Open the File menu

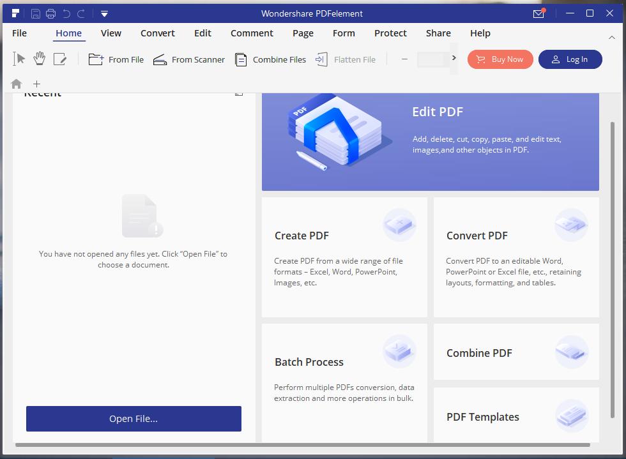(x=19, y=33)
